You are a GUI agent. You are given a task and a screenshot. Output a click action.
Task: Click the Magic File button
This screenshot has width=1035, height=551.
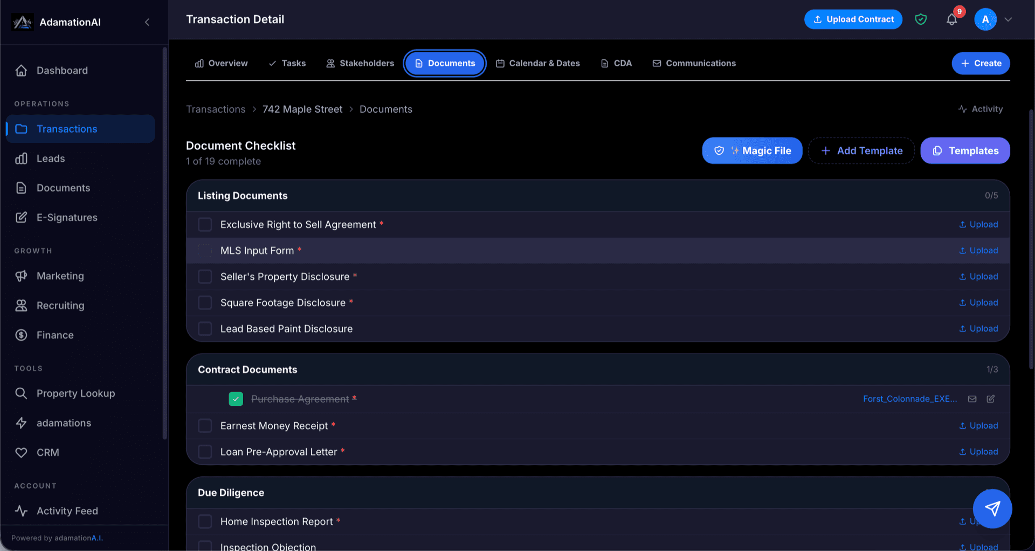752,150
